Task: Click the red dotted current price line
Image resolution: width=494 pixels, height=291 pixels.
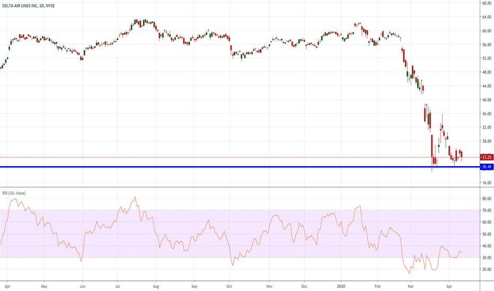Action: (x=240, y=157)
